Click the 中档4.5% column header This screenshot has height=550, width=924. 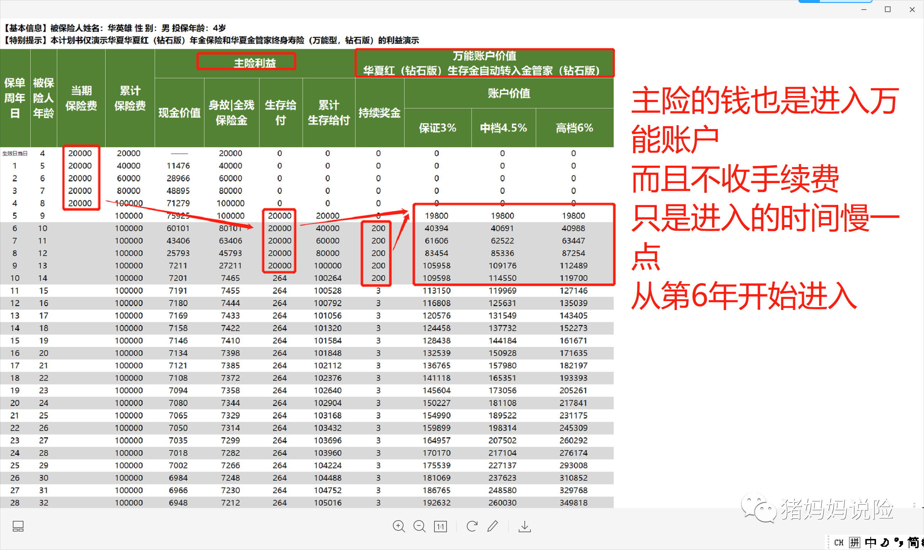[x=503, y=128]
